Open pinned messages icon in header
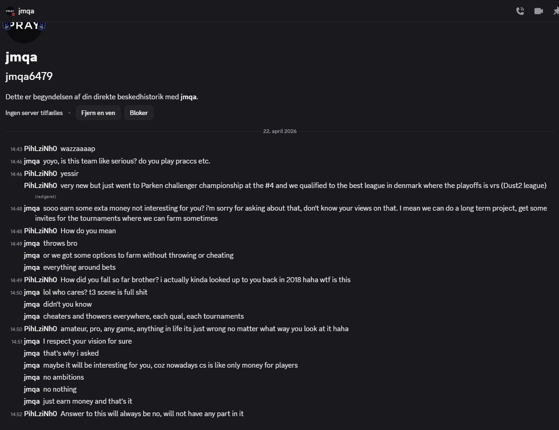The height and width of the screenshot is (430, 559). (556, 11)
